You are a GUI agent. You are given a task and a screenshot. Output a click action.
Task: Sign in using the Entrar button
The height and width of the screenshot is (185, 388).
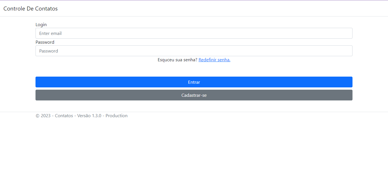coord(194,82)
